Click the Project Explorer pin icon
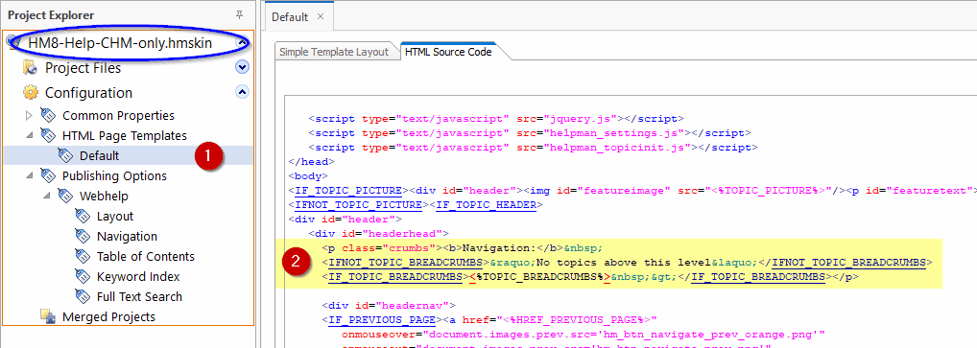The image size is (977, 348). [239, 14]
